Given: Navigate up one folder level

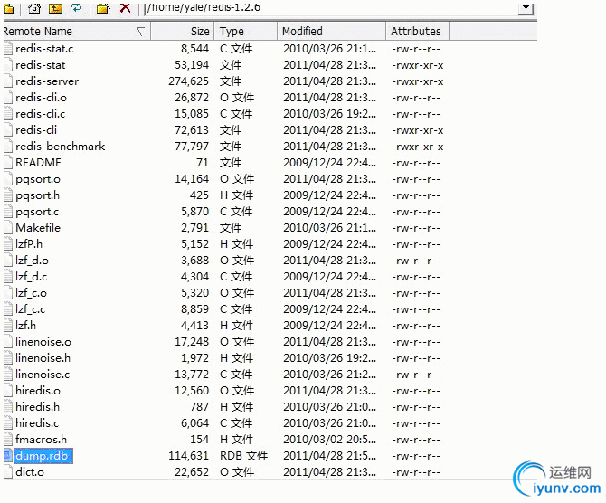Looking at the screenshot, I should [56, 8].
